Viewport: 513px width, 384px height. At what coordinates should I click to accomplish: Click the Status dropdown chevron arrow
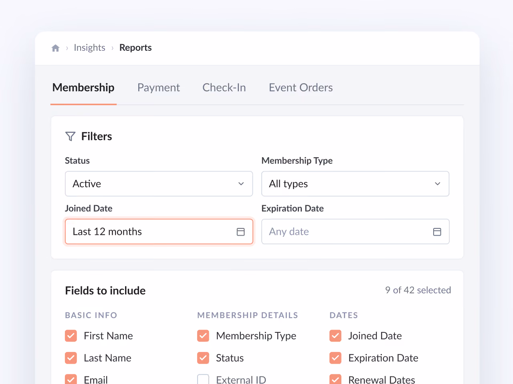coord(241,184)
